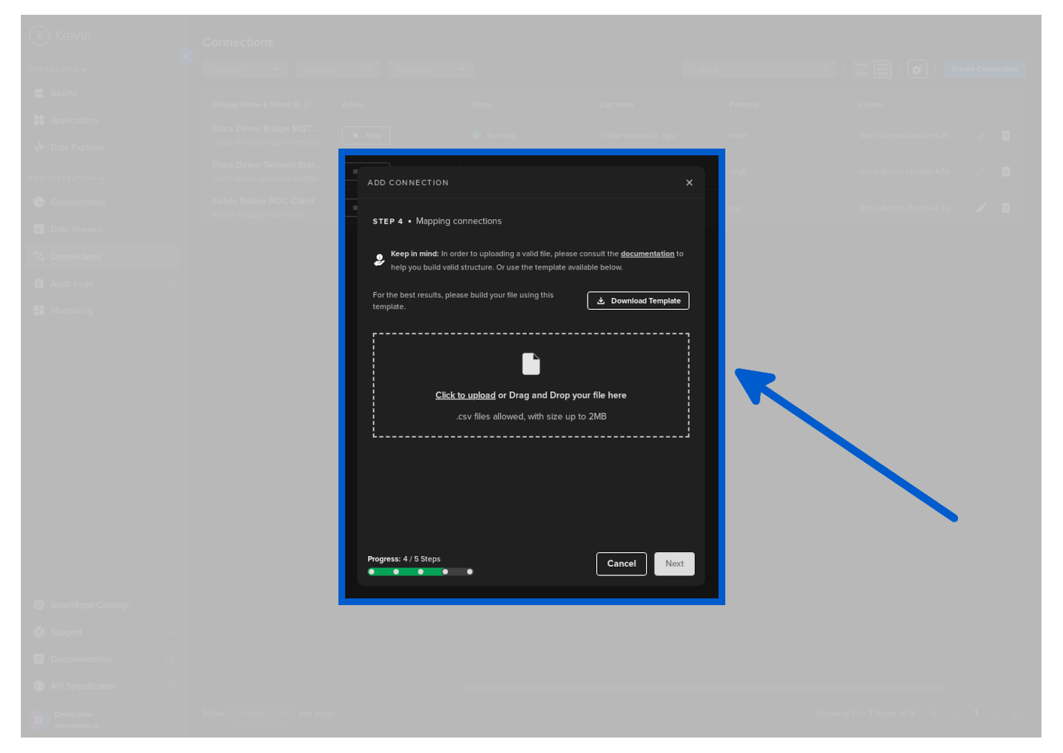This screenshot has width=1063, height=753.
Task: Click the fifth step dot in progress bar
Action: coord(470,571)
